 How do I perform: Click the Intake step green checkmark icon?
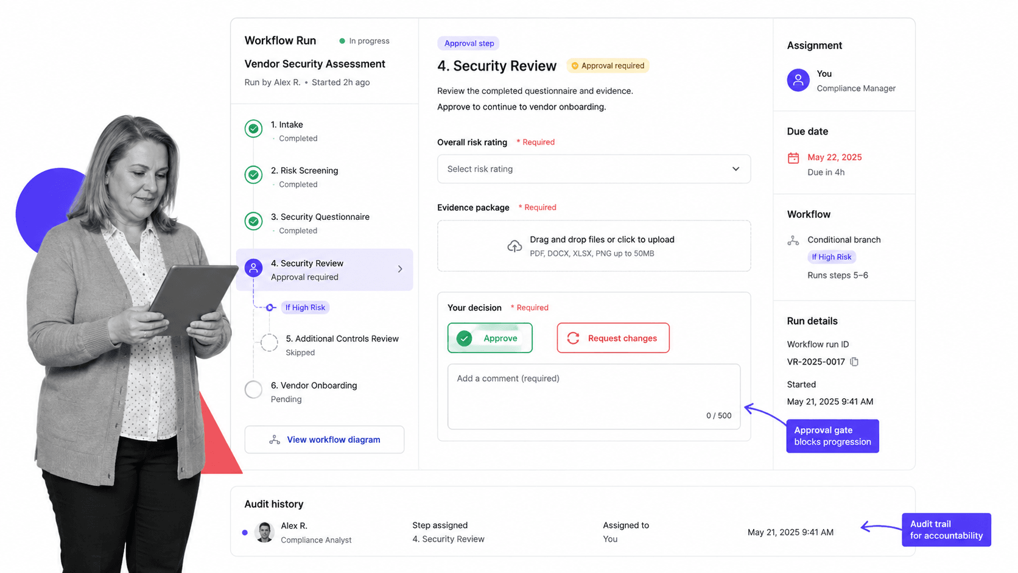(x=253, y=128)
